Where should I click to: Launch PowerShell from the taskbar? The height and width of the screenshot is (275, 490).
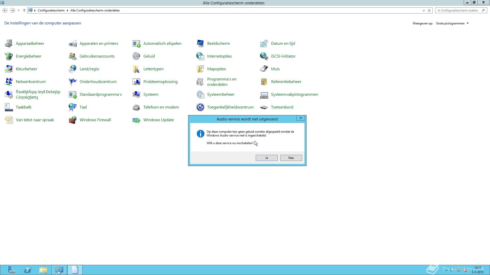point(28,270)
